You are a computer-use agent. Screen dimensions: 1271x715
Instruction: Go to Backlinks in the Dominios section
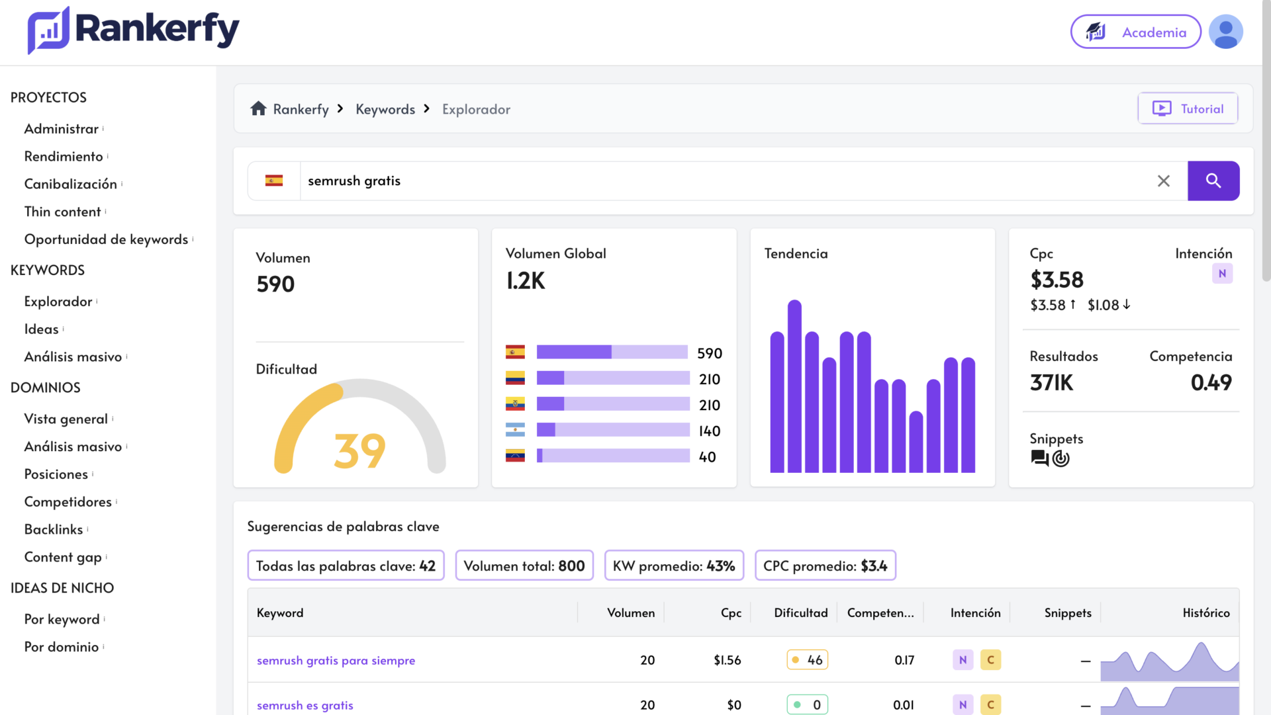pos(54,529)
